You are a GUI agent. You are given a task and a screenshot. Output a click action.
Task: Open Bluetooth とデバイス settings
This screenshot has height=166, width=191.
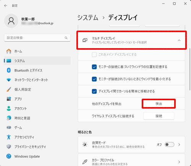[x=37, y=70]
